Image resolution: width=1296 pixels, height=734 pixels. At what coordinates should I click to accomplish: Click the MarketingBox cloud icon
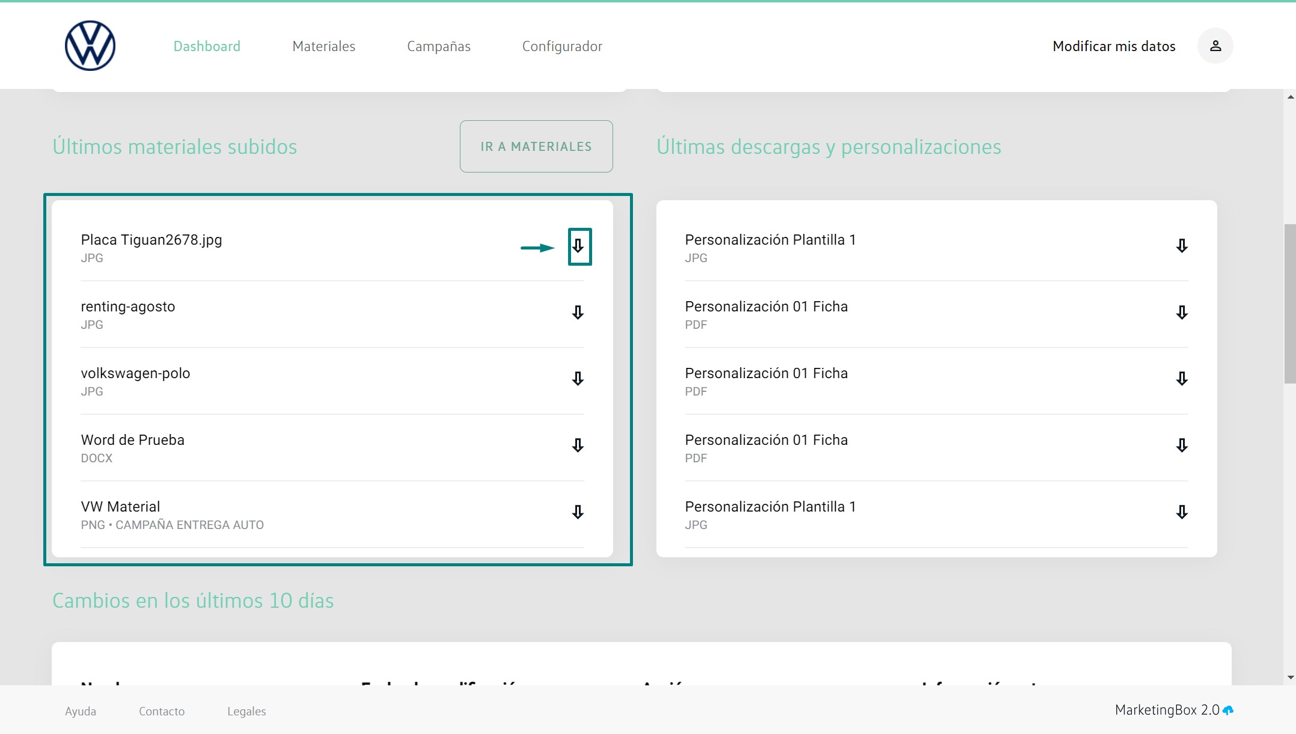click(x=1228, y=711)
